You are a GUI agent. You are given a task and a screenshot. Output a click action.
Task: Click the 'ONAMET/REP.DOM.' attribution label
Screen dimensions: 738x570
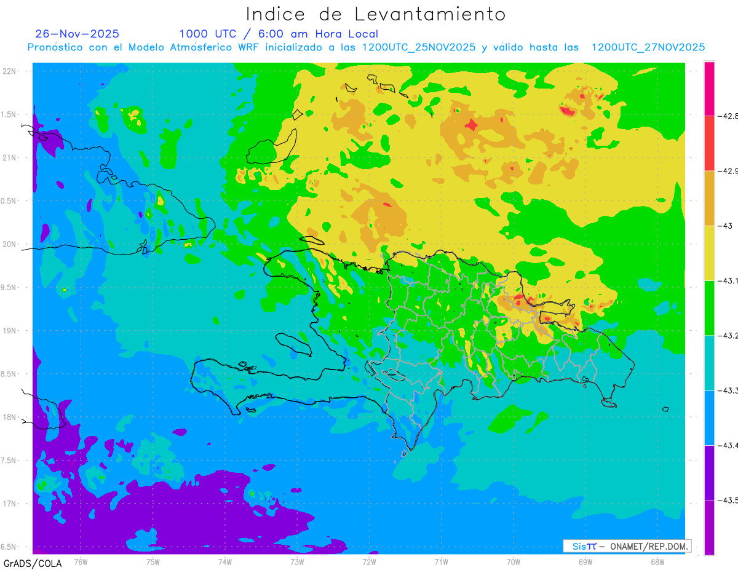click(x=648, y=546)
